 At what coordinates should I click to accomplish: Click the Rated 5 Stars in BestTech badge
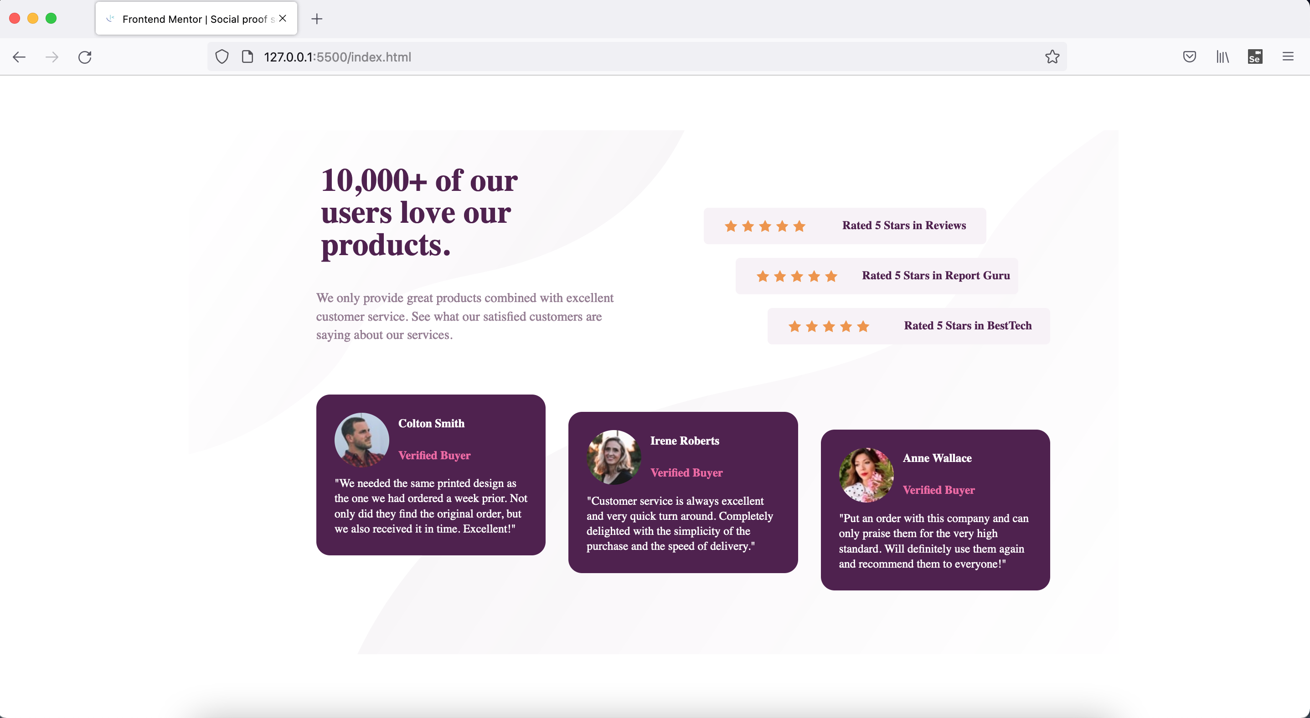click(x=908, y=326)
